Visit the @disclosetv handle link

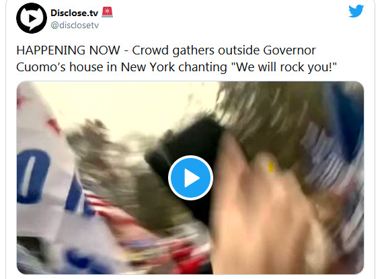click(x=75, y=25)
